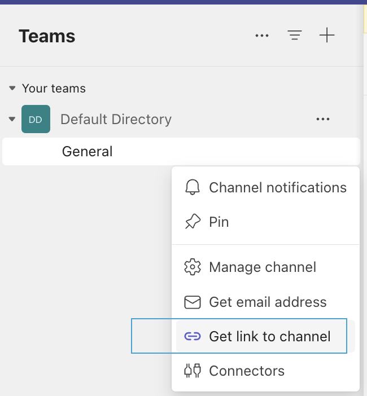
Task: Click the envelope email icon
Action: (x=193, y=302)
